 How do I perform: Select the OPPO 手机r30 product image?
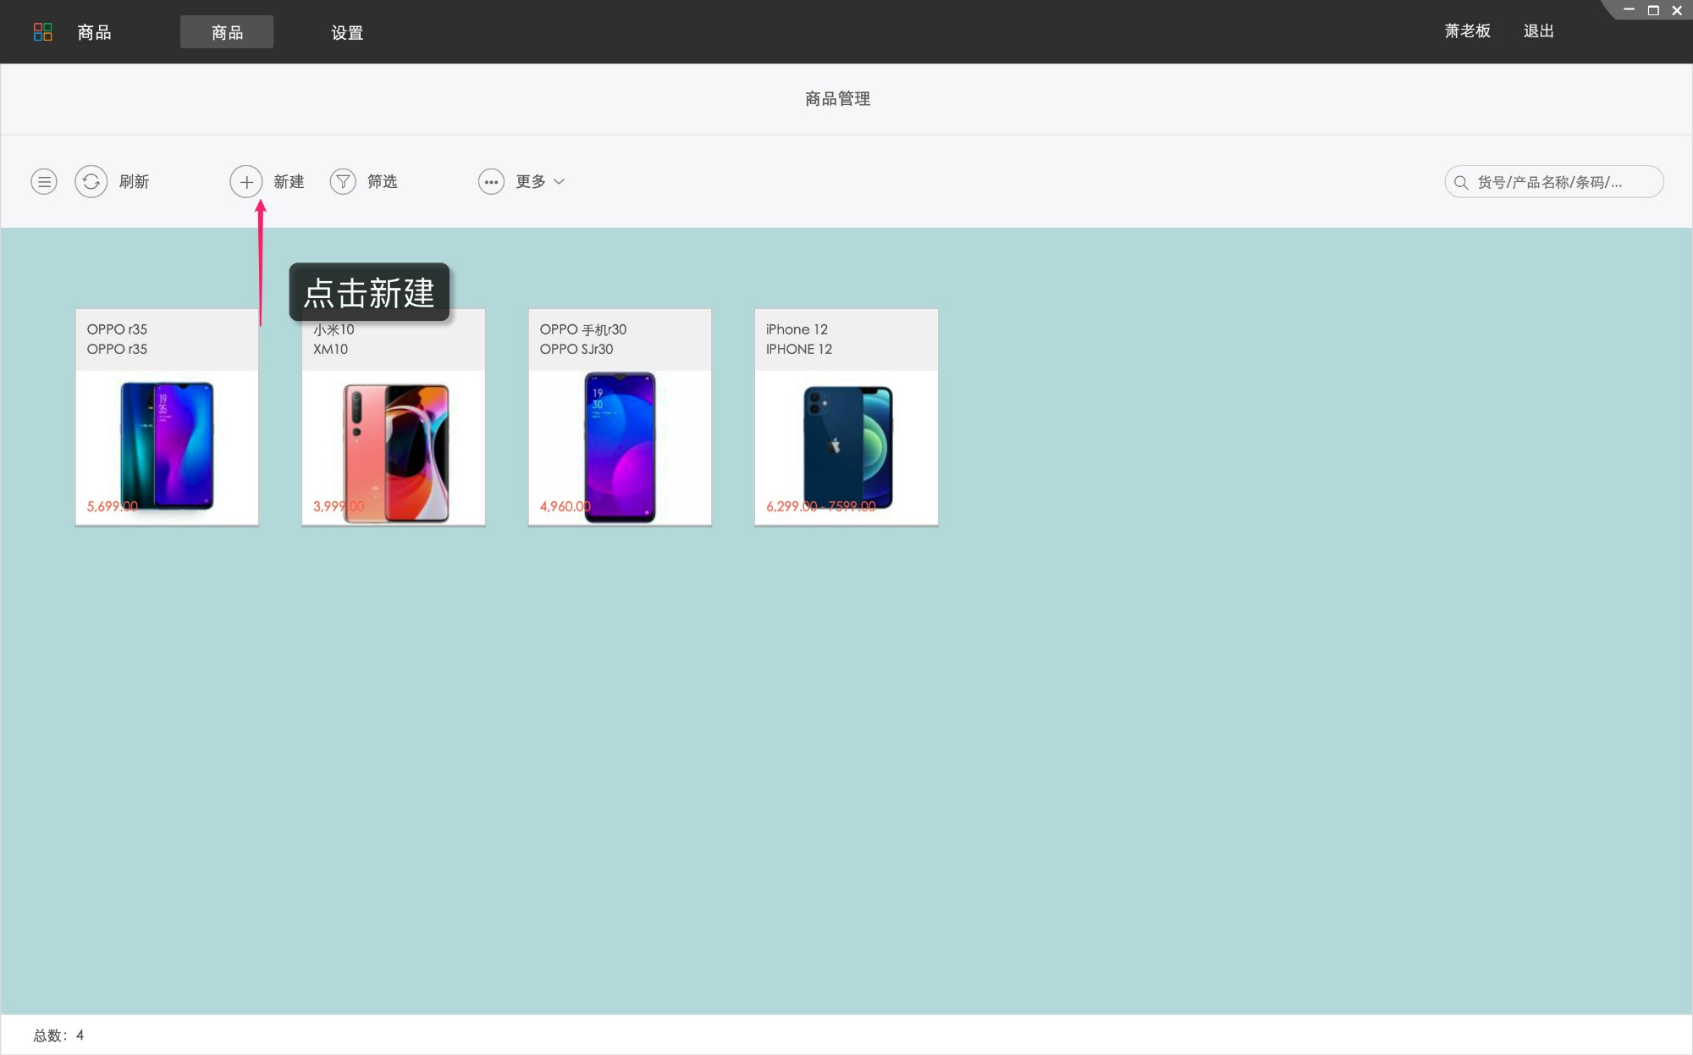[620, 446]
